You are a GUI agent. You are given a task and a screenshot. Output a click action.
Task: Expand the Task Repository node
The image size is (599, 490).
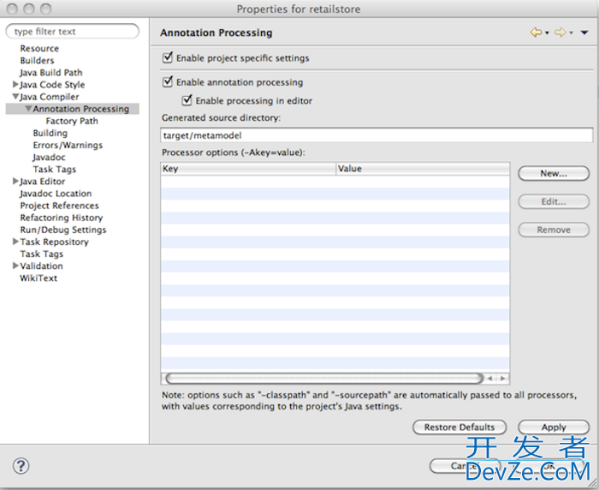click(15, 242)
